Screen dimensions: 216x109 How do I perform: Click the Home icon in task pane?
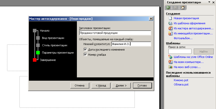pos(183,8)
